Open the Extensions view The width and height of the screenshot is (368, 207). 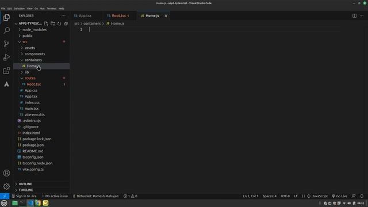point(6,71)
